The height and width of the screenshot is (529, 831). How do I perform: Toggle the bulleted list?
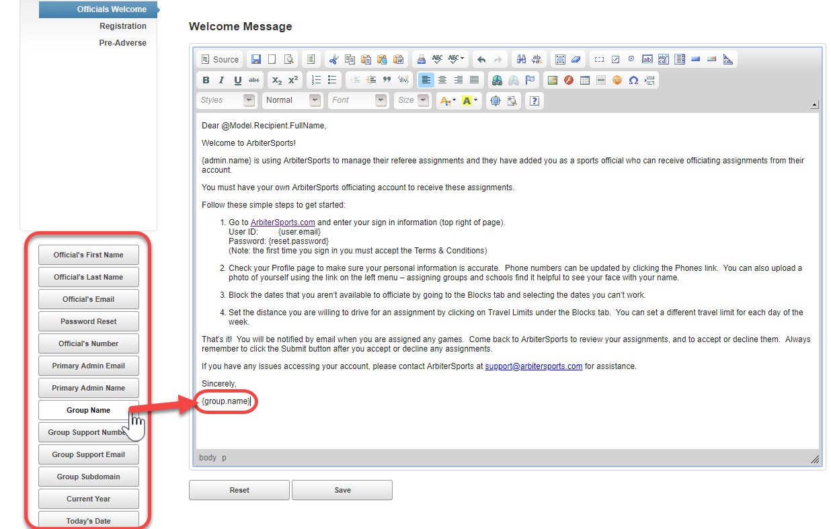tap(332, 80)
